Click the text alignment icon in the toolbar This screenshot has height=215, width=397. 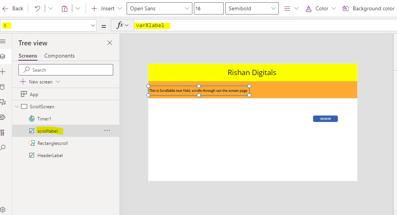[x=288, y=8]
